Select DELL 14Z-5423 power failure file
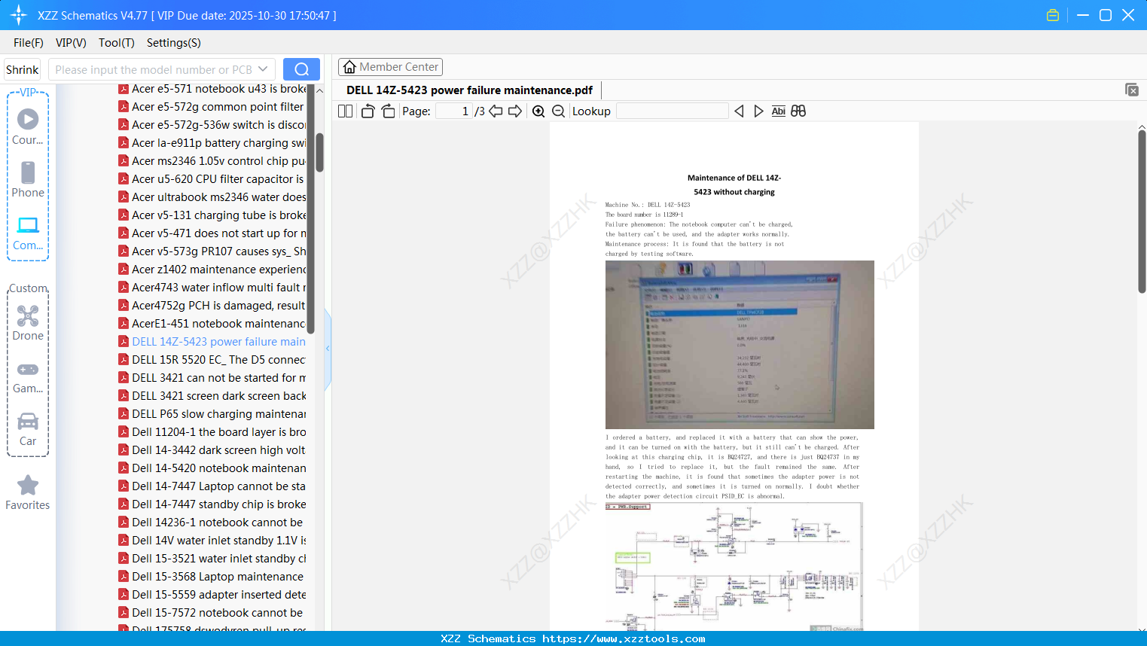This screenshot has height=646, width=1147. [212, 342]
